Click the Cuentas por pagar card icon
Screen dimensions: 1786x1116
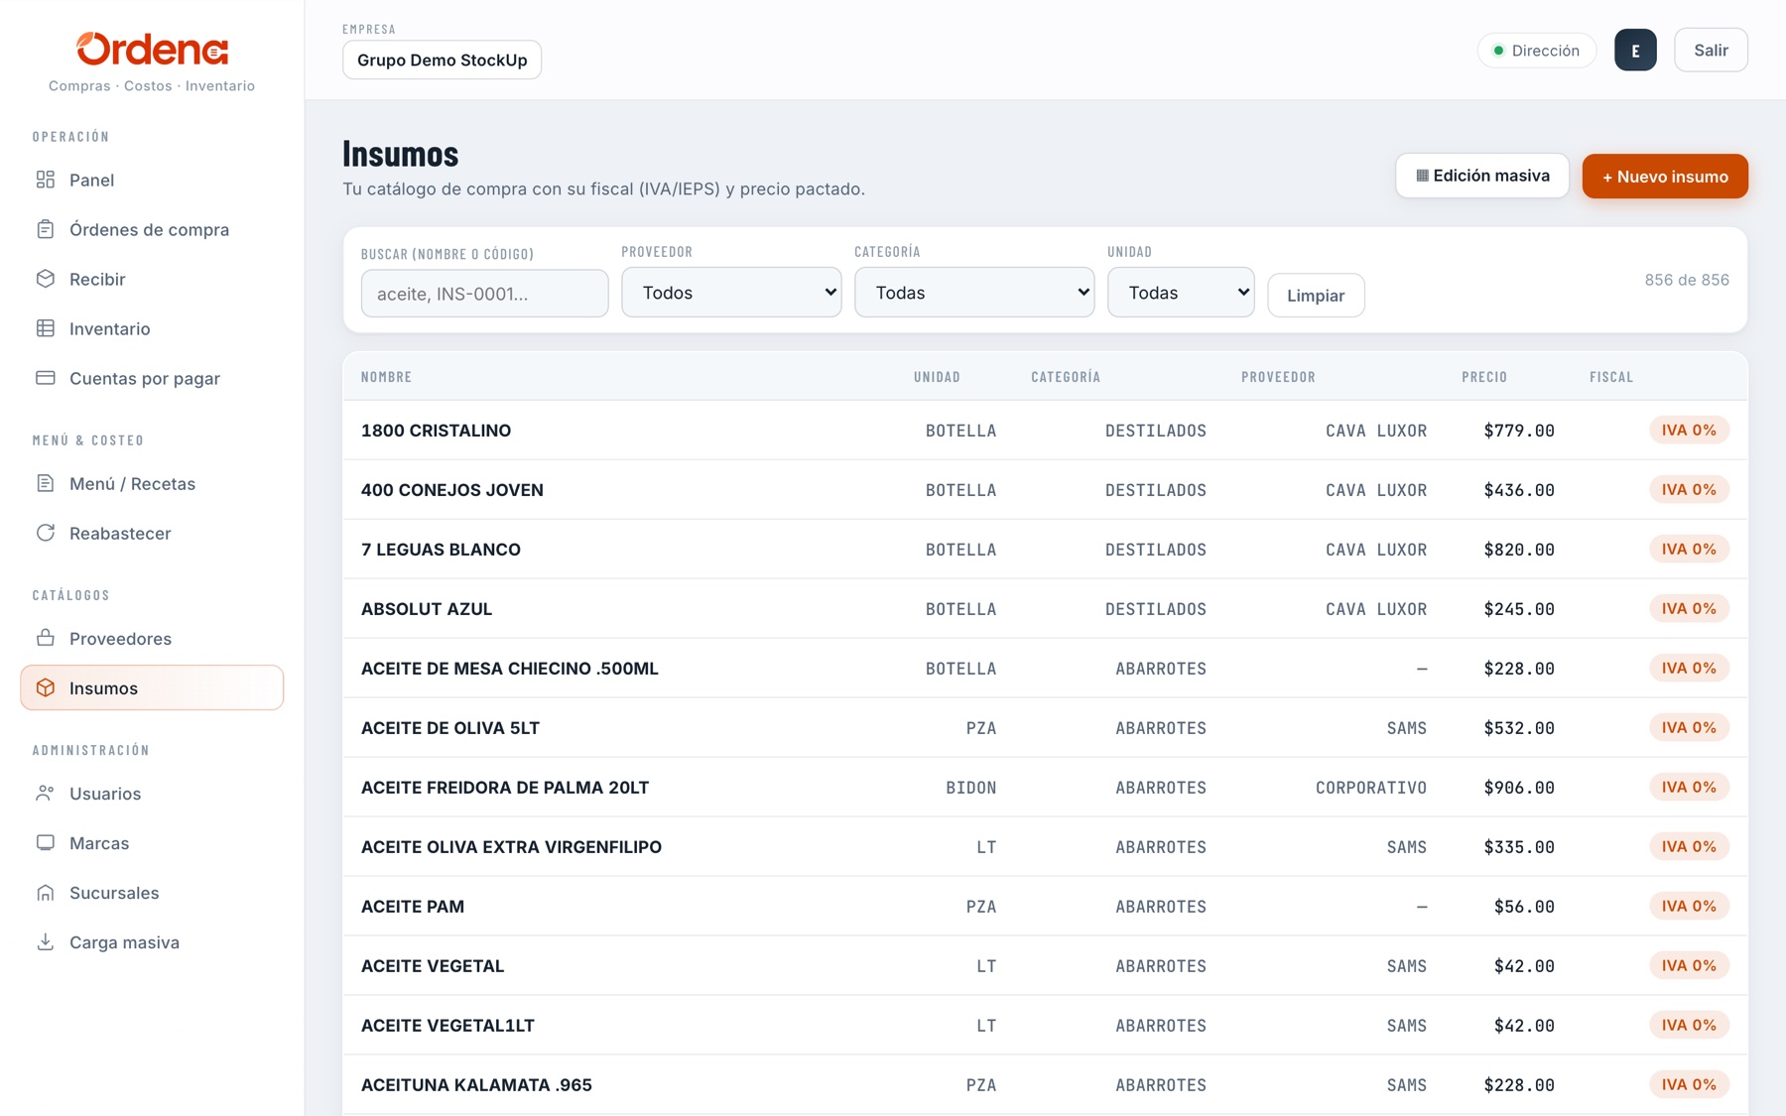tap(46, 378)
